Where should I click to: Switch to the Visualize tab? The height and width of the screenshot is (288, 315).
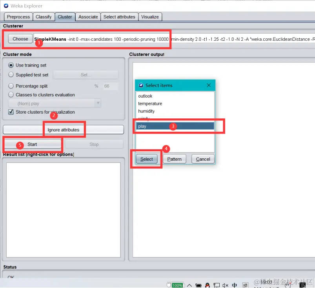point(150,17)
